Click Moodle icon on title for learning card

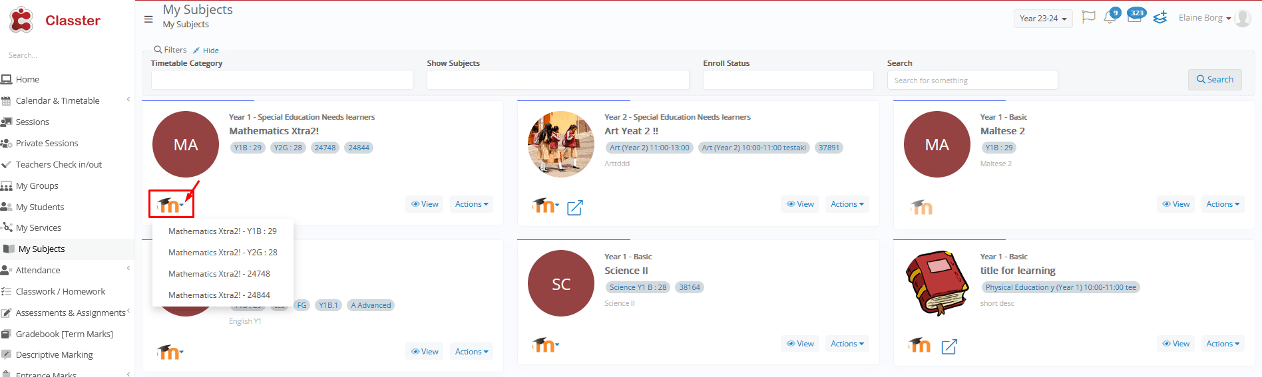coord(920,345)
